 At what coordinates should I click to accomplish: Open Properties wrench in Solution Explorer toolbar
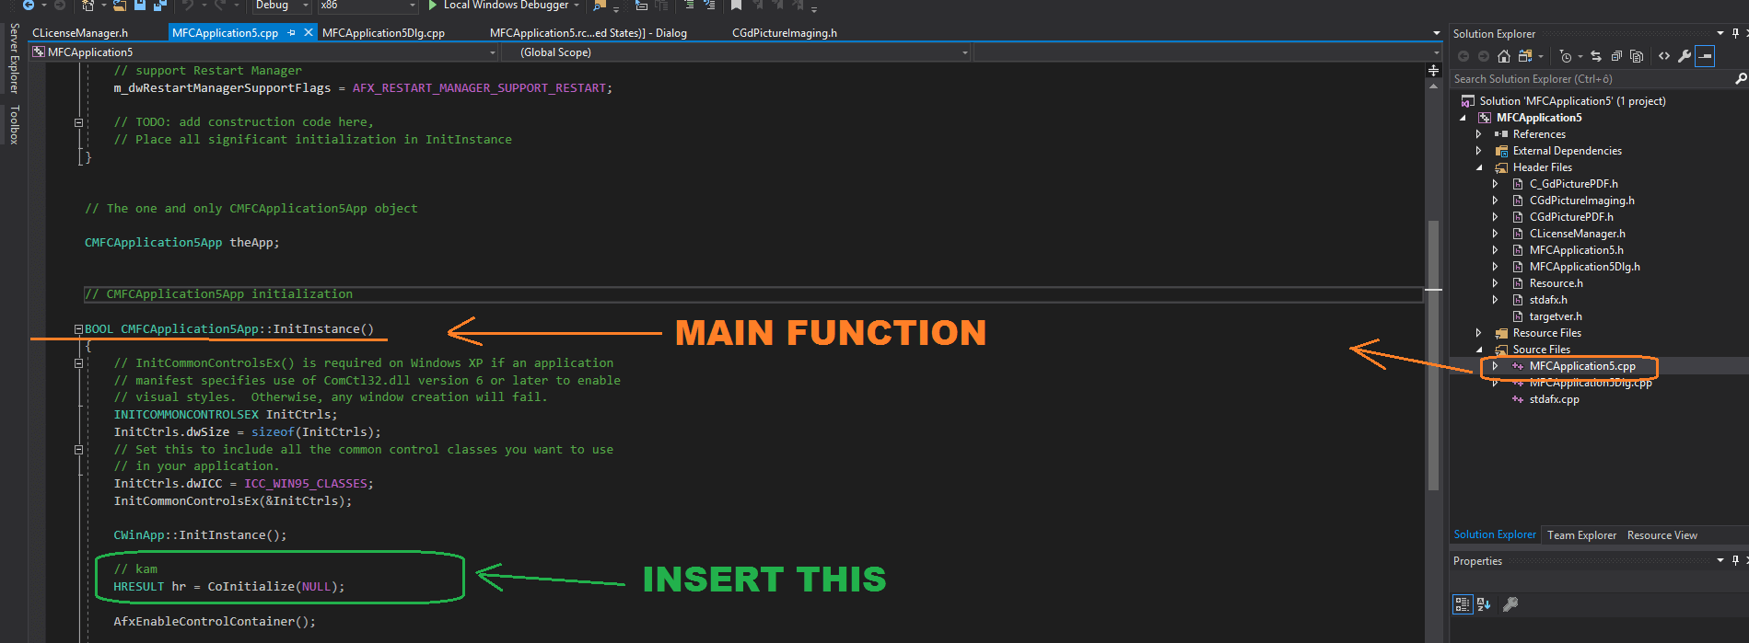pyautogui.click(x=1685, y=56)
